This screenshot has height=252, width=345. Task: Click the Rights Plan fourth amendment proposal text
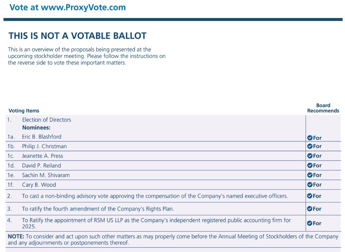click(x=98, y=208)
